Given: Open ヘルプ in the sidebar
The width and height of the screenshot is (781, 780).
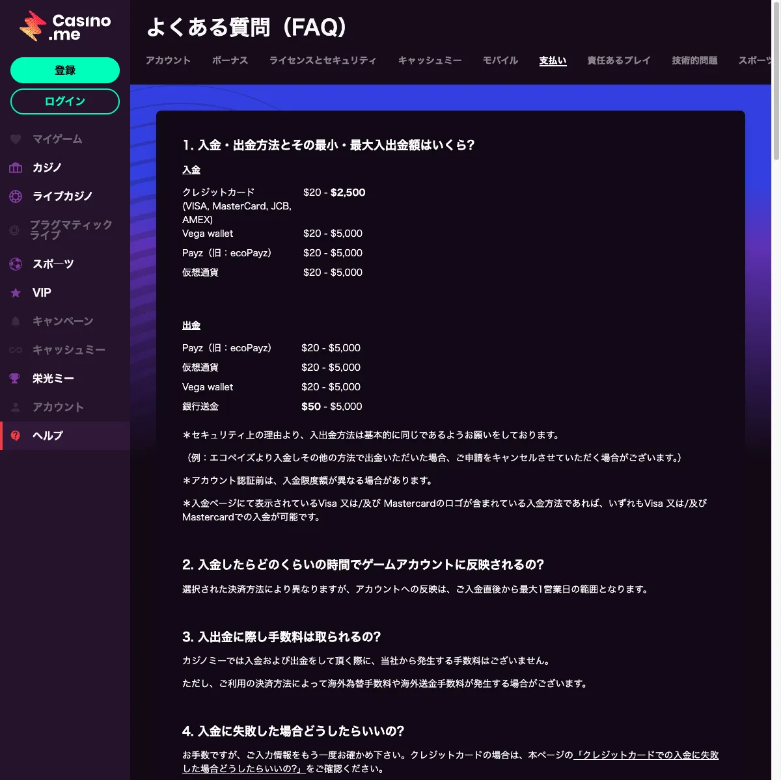Looking at the screenshot, I should coord(65,436).
